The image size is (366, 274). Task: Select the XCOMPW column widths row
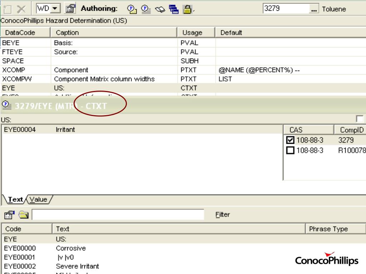[183, 79]
